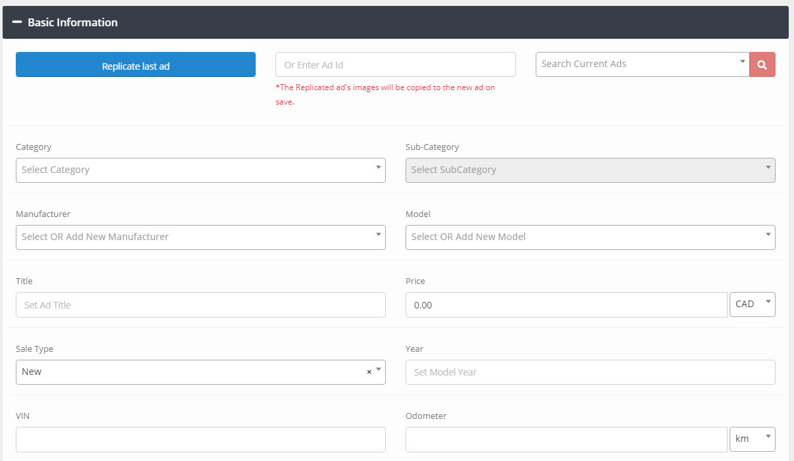
Task: Click the Basic Information header title
Action: [72, 22]
